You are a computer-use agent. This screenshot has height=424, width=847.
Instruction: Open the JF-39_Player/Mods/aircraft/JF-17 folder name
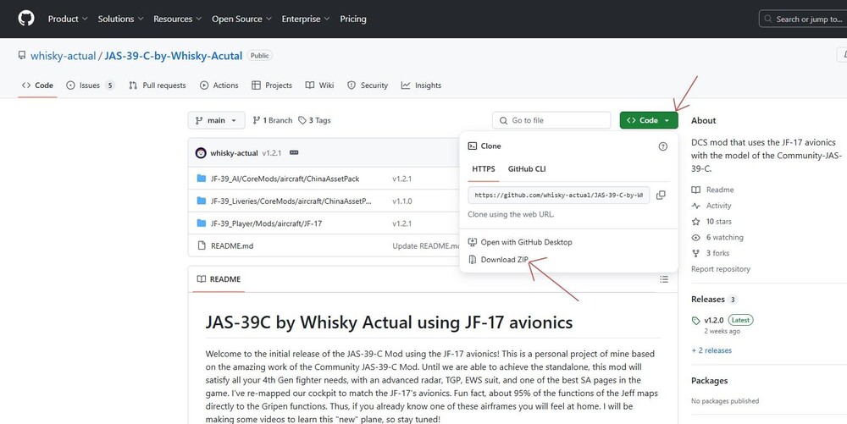[x=266, y=223]
